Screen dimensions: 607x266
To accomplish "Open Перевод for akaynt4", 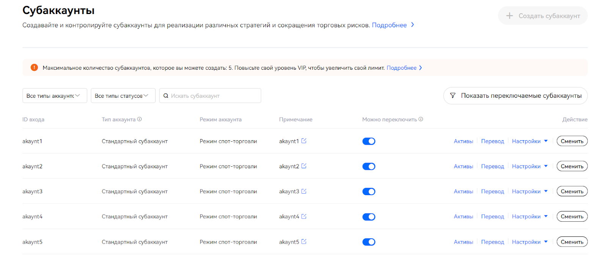I will (x=492, y=217).
